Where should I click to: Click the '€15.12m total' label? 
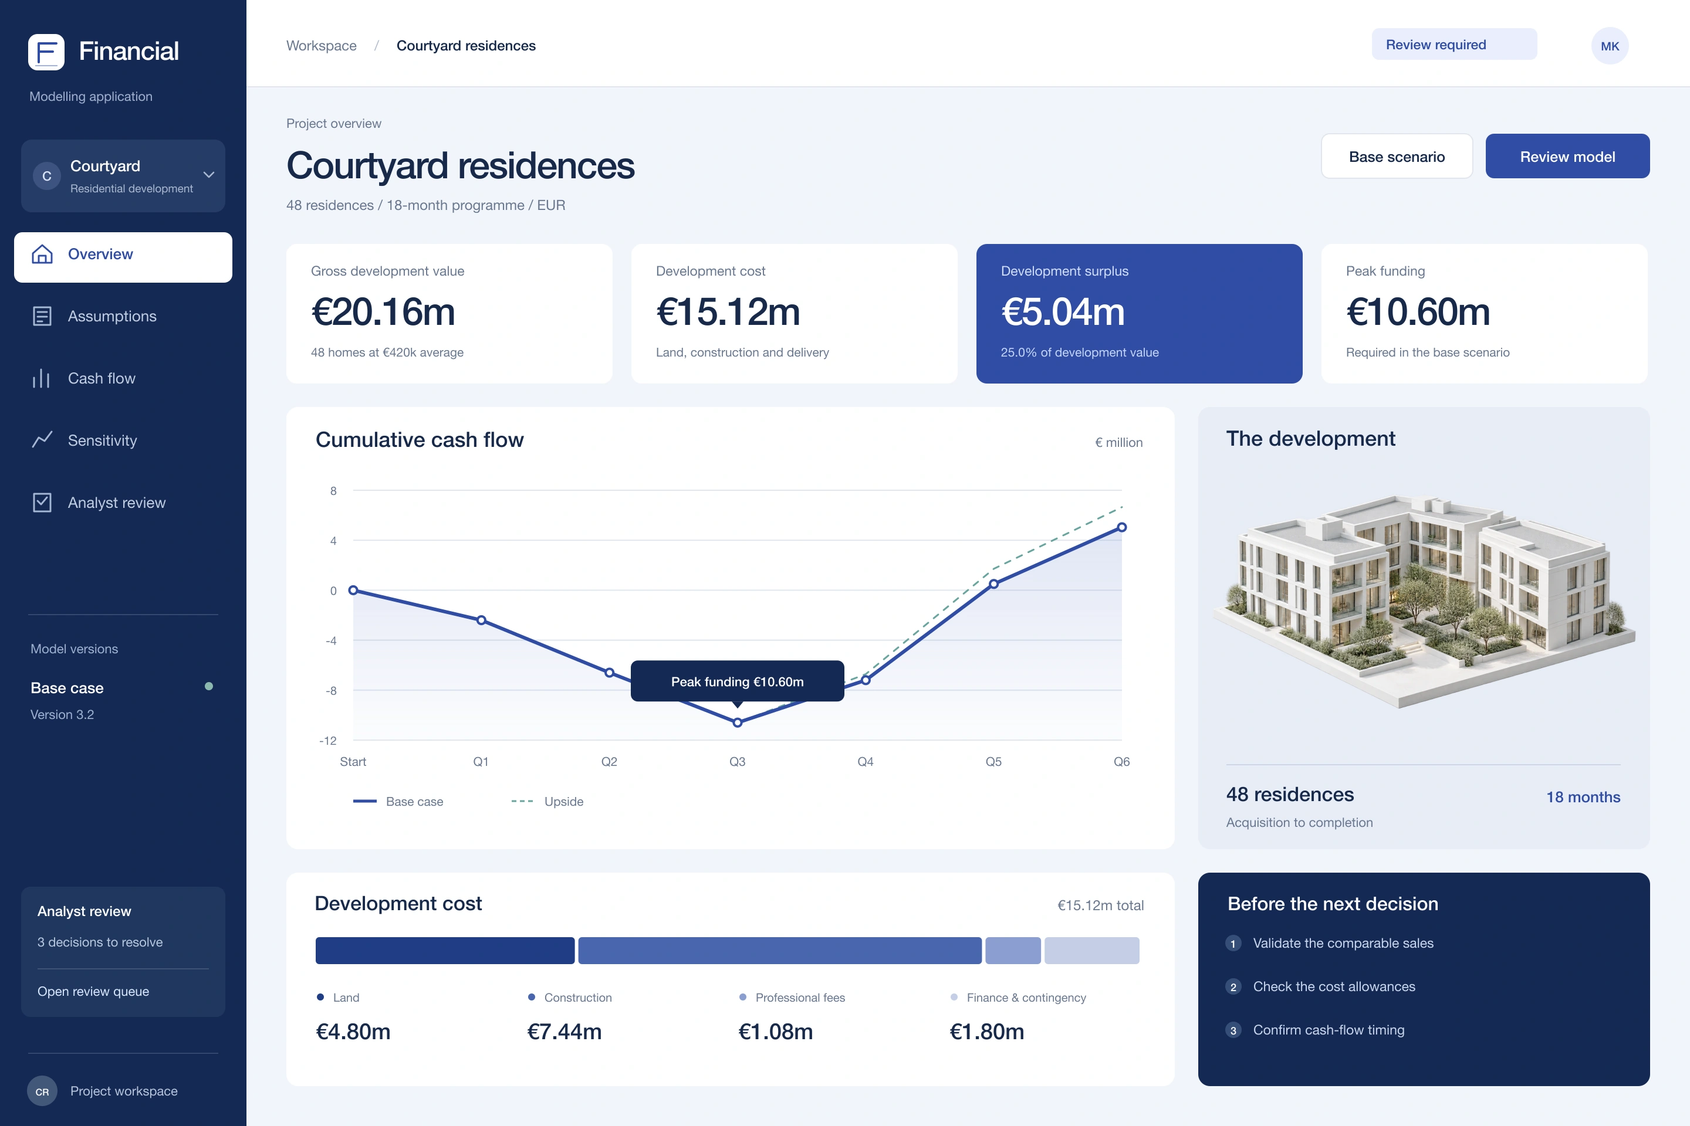point(1100,905)
